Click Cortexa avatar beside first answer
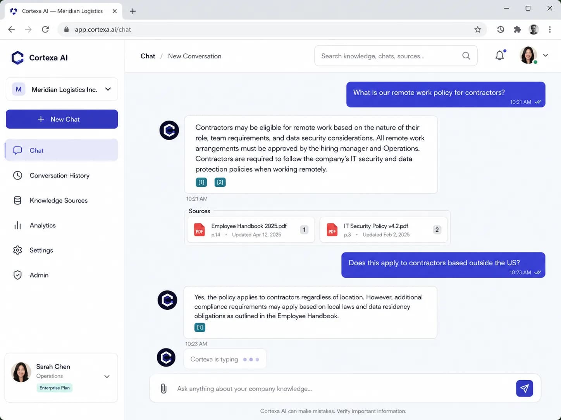 (x=169, y=130)
